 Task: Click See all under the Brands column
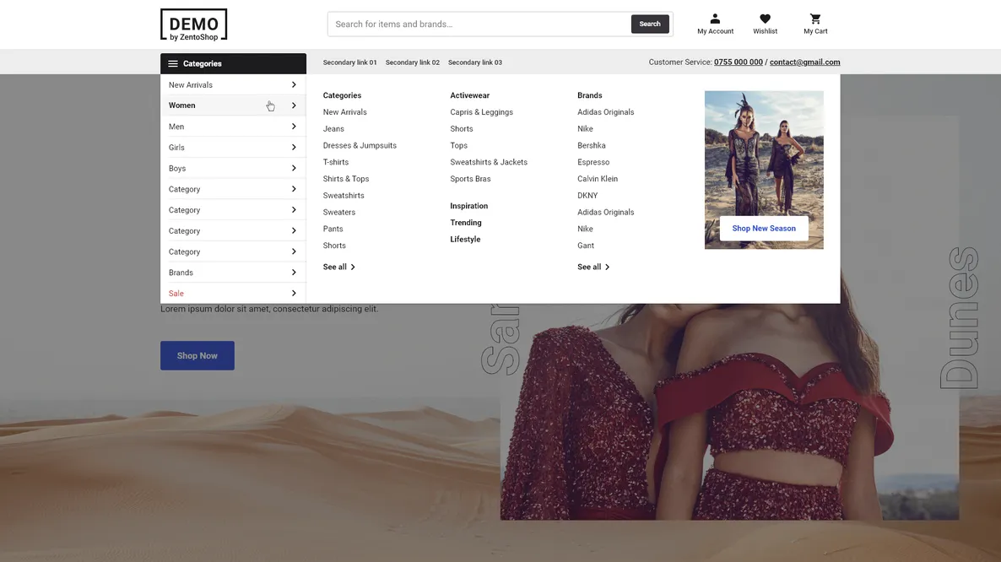[593, 267]
